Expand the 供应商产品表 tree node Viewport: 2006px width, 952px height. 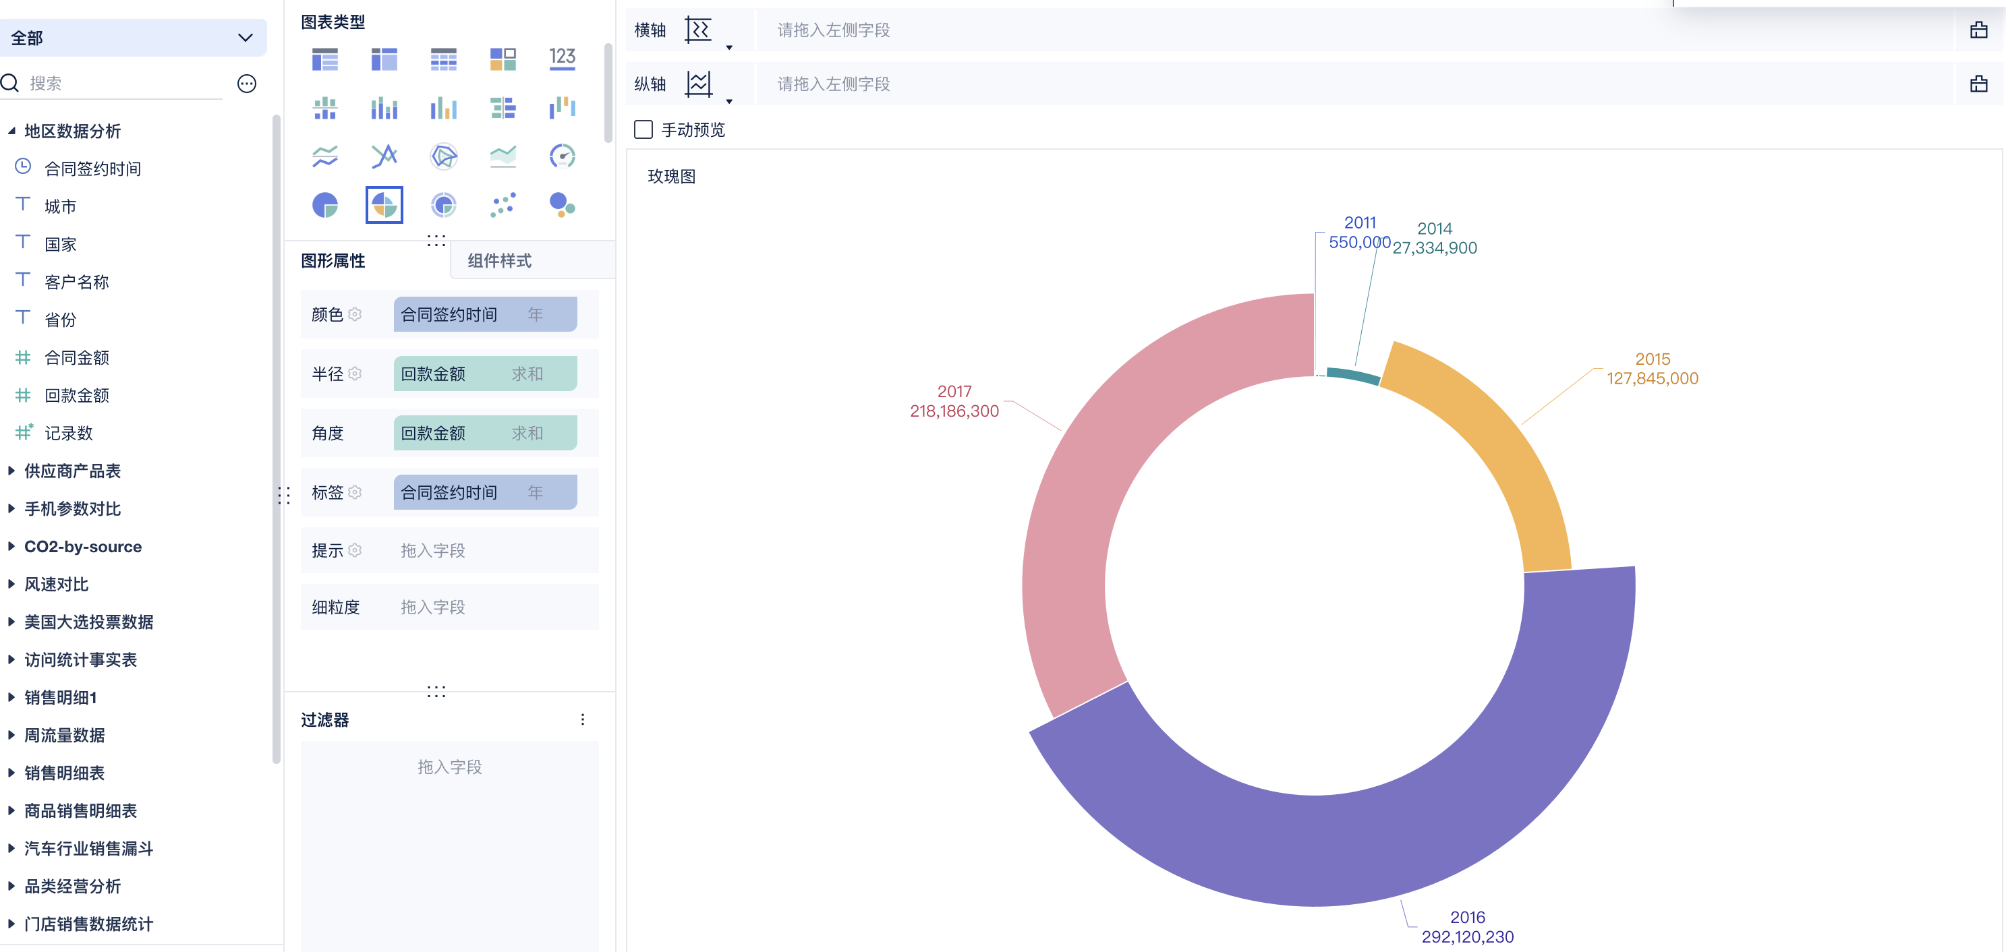[x=11, y=470]
